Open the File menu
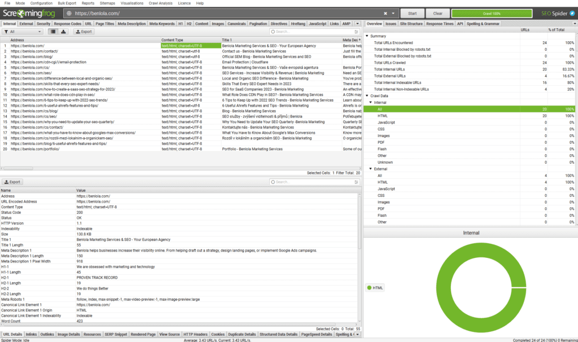Viewport: 578px width, 342px height. (x=7, y=3)
